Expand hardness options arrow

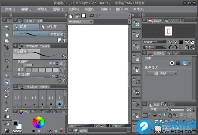[61, 70]
